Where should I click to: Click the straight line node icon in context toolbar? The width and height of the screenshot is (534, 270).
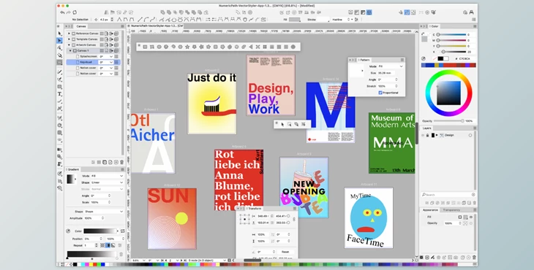coord(140,20)
